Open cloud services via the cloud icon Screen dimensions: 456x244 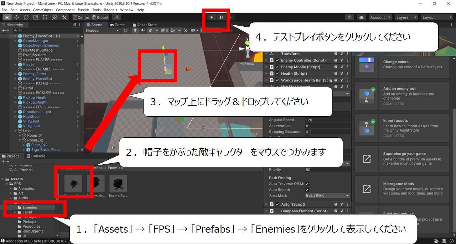[x=361, y=17]
